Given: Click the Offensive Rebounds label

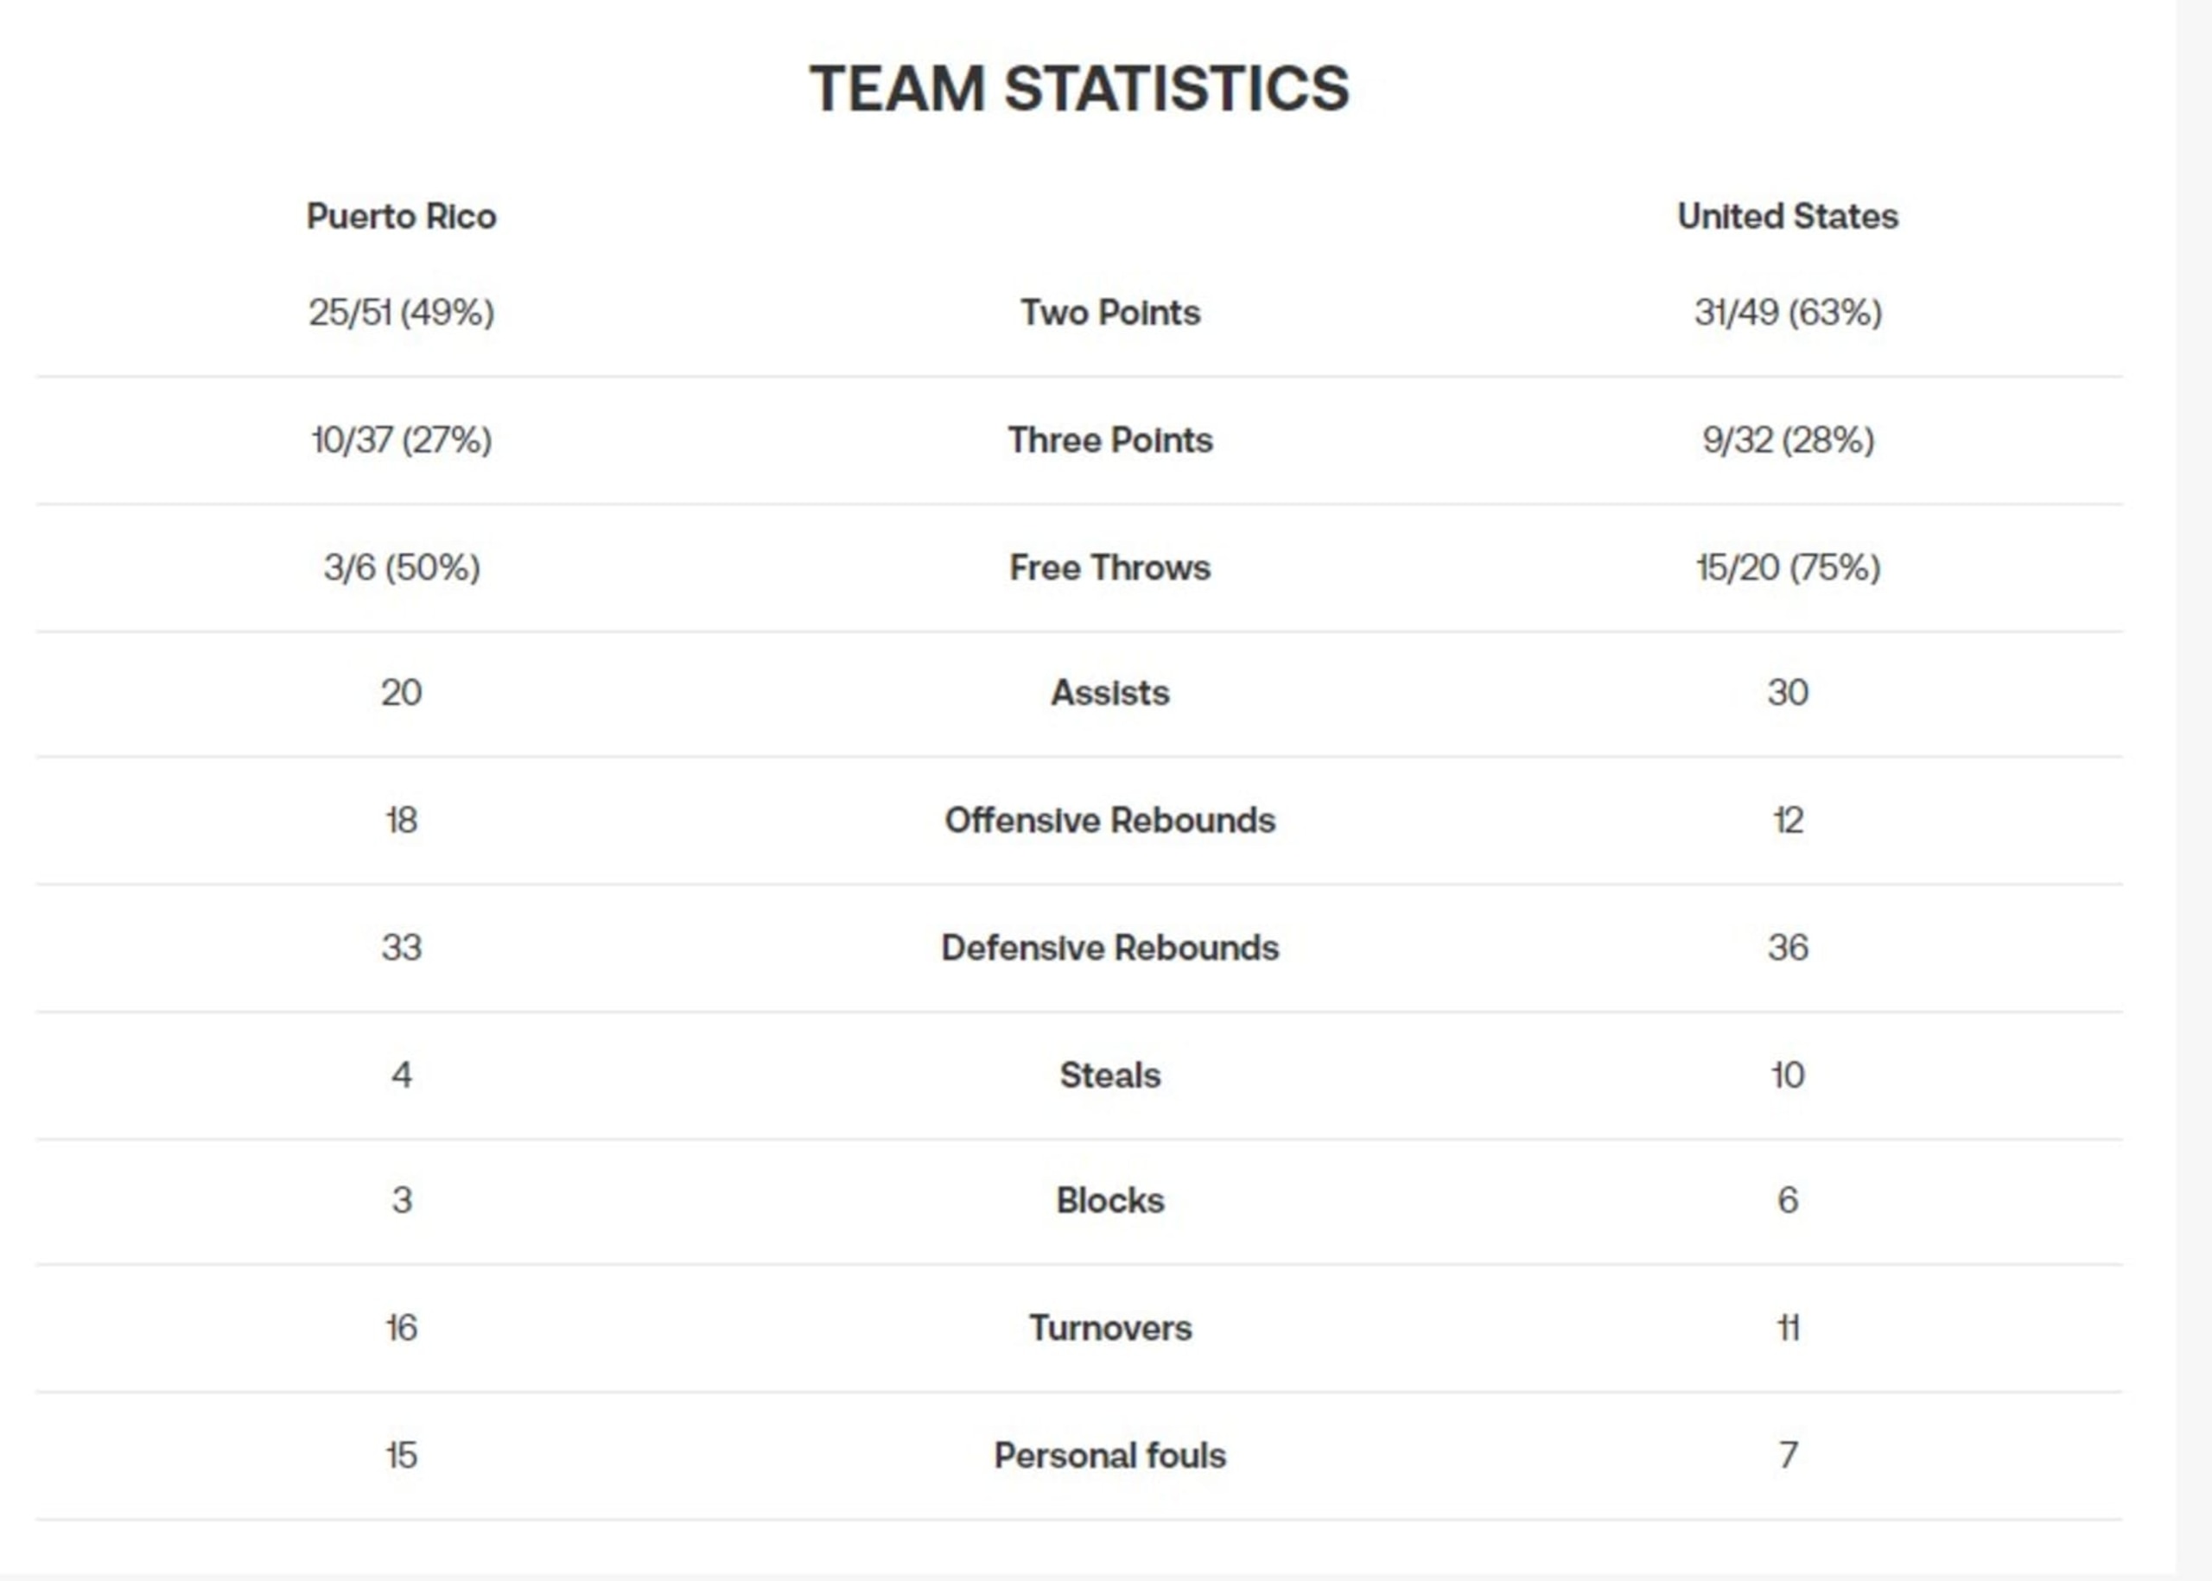Looking at the screenshot, I should click(1110, 821).
